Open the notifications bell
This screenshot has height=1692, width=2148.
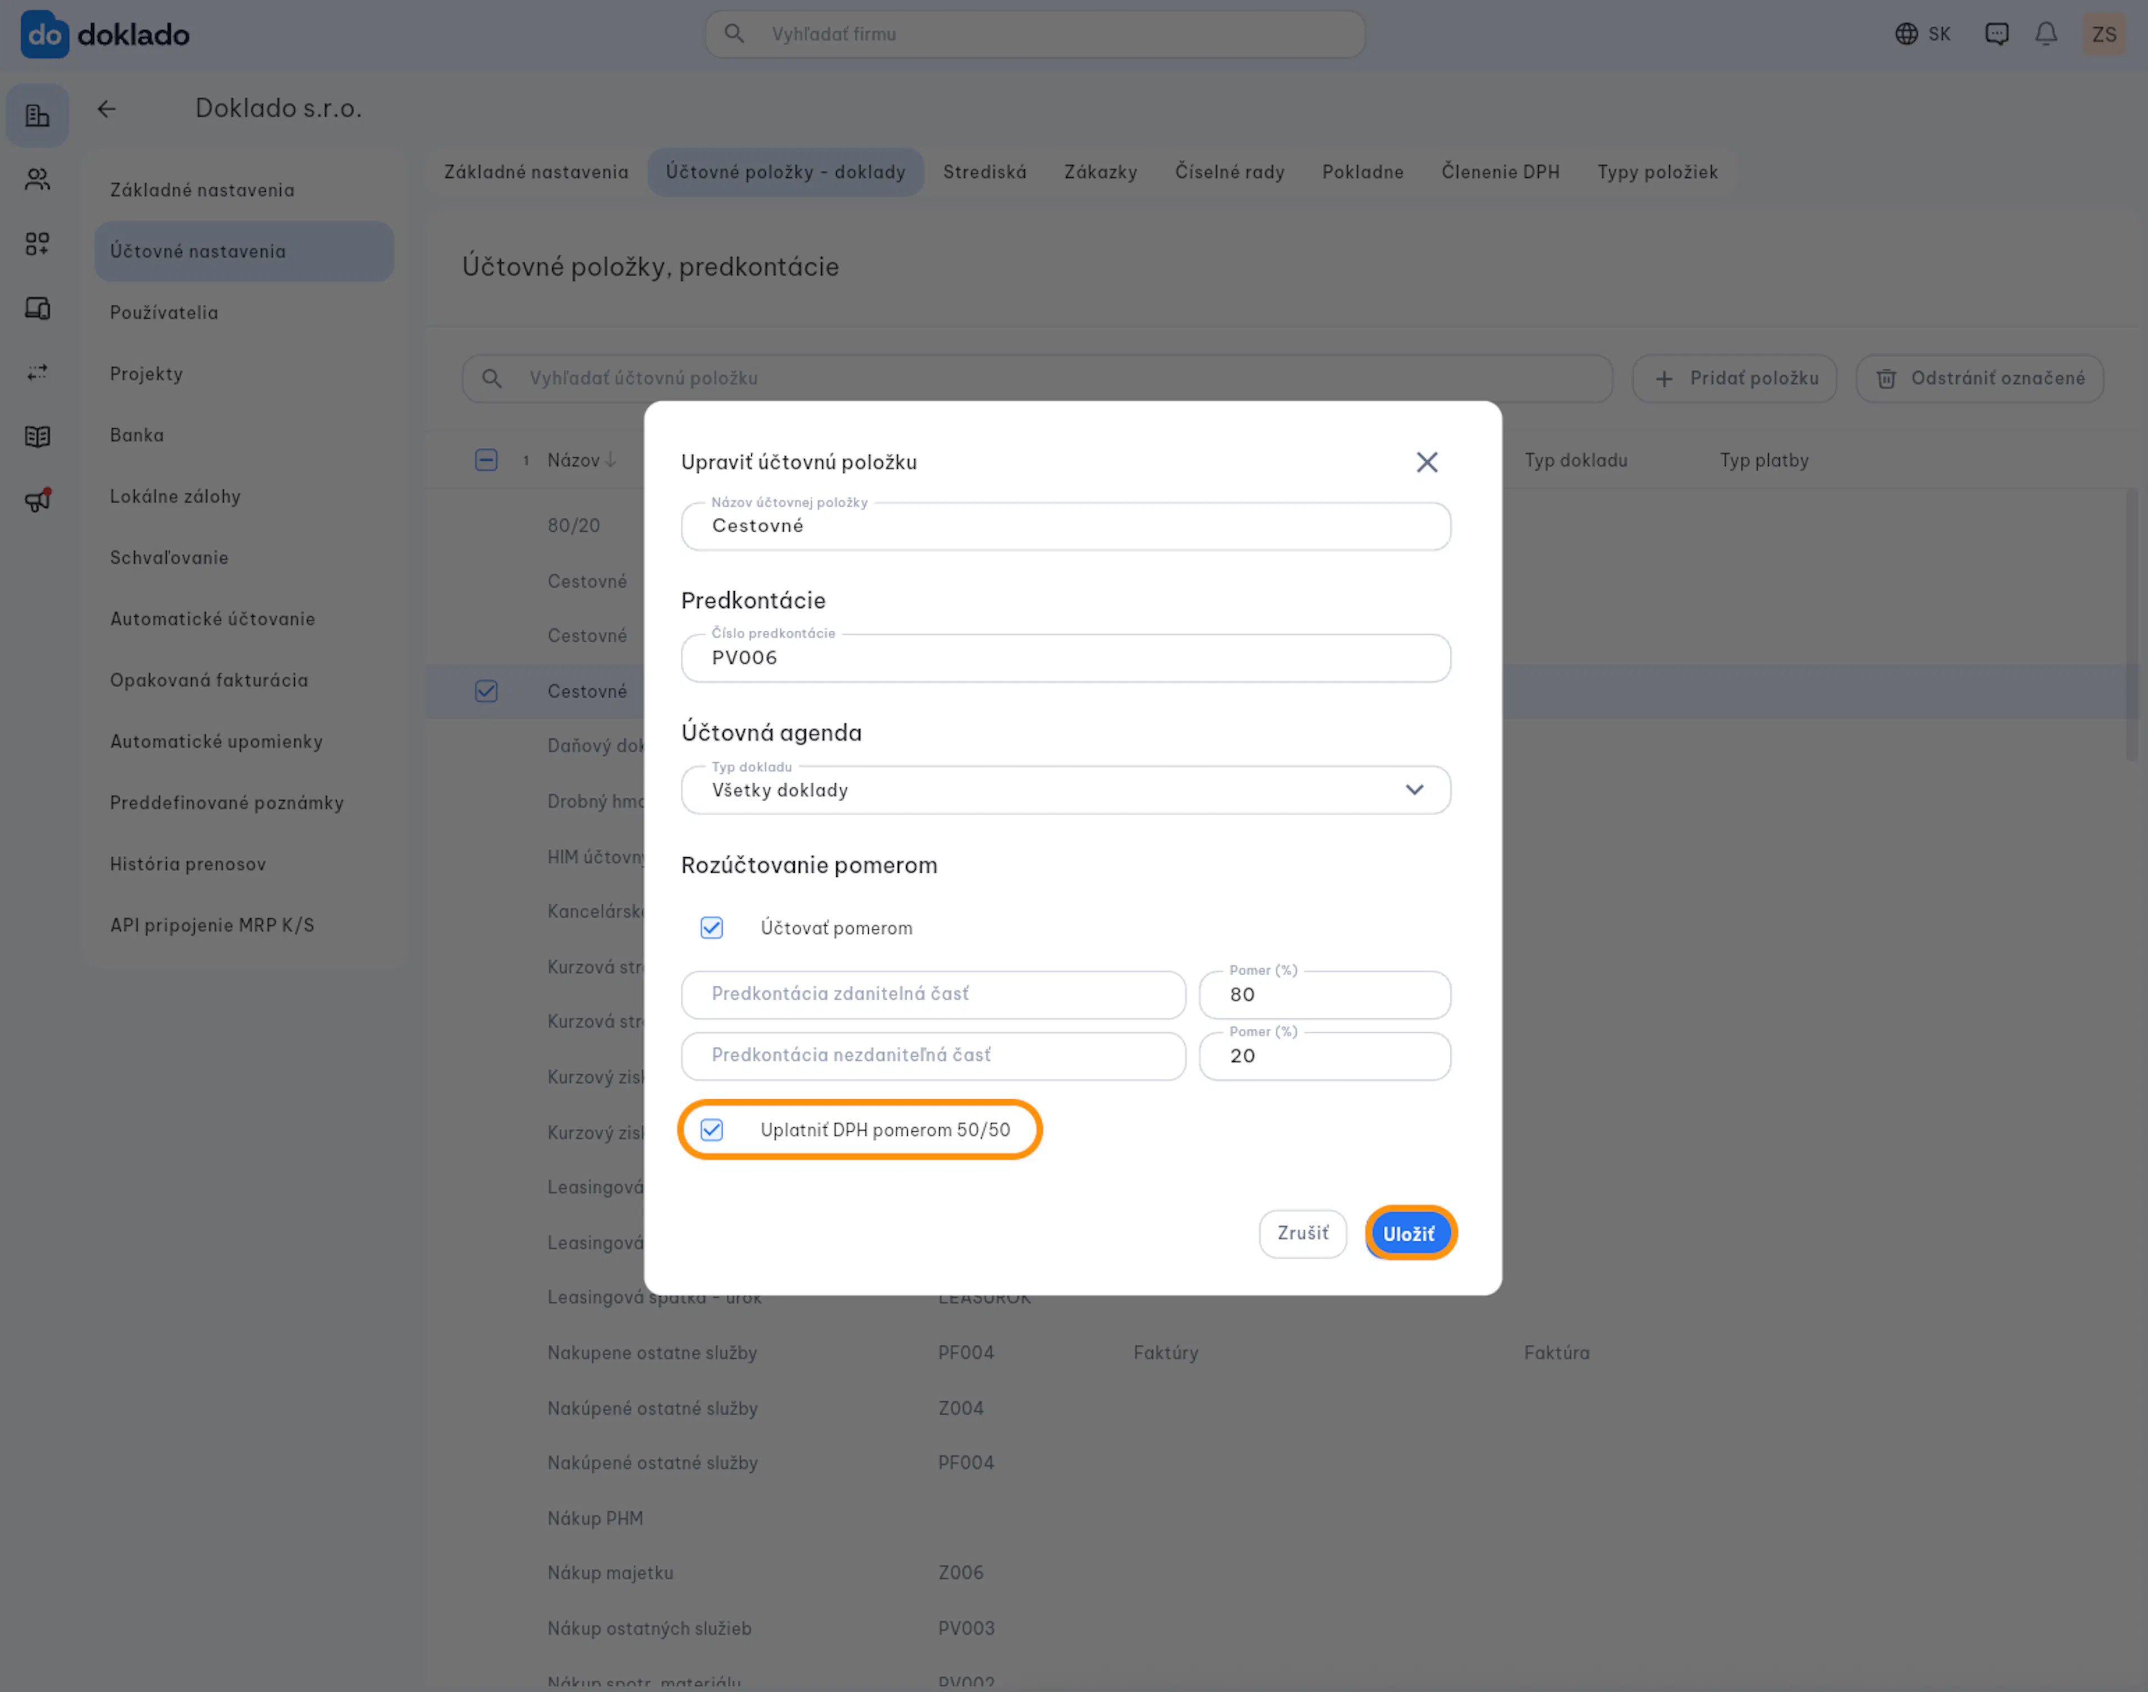2046,35
